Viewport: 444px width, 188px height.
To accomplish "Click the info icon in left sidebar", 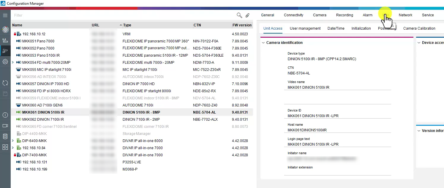I will (5, 115).
